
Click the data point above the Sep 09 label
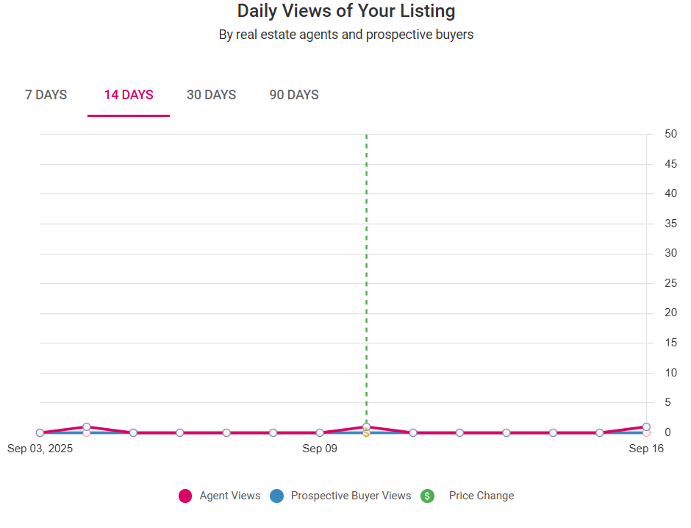(x=320, y=432)
